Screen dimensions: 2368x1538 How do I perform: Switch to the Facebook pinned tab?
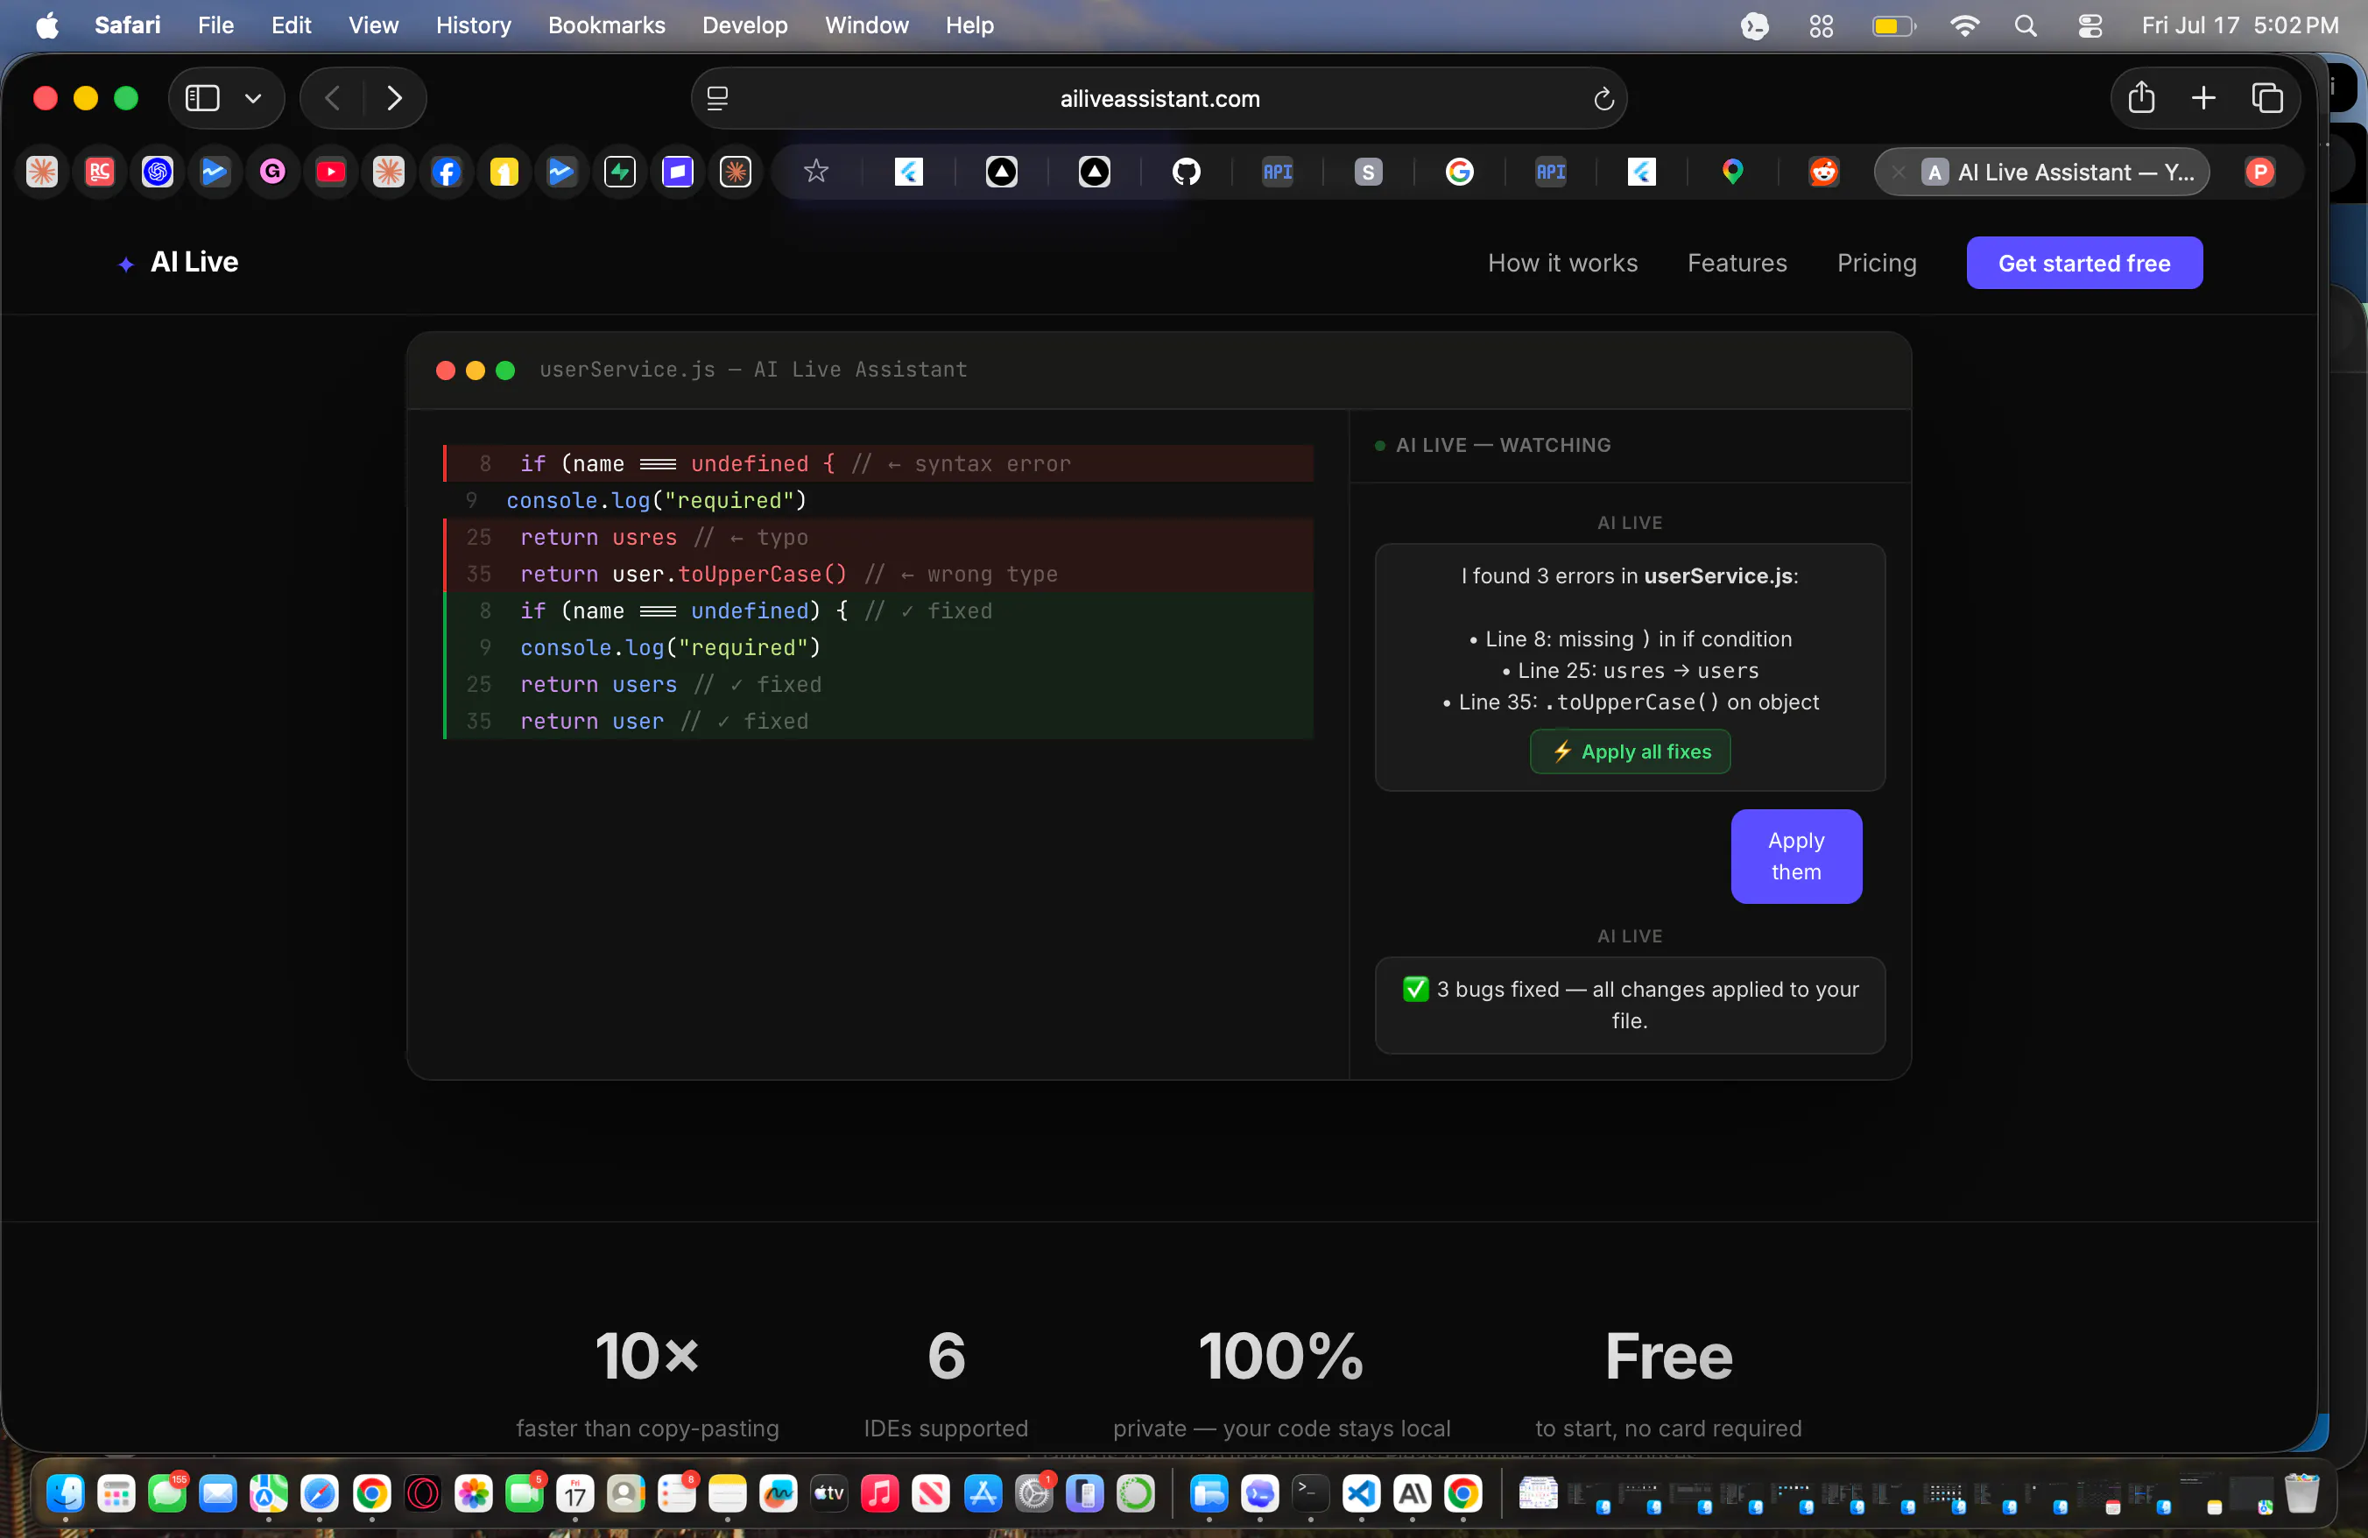tap(447, 172)
